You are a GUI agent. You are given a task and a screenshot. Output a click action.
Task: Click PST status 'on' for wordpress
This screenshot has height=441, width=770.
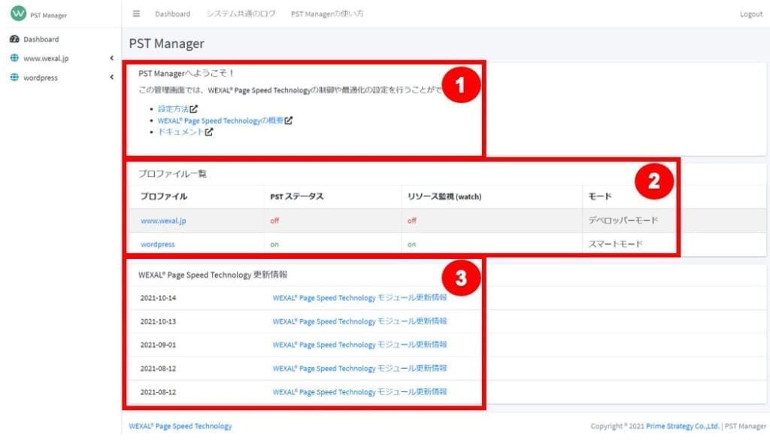[274, 245]
